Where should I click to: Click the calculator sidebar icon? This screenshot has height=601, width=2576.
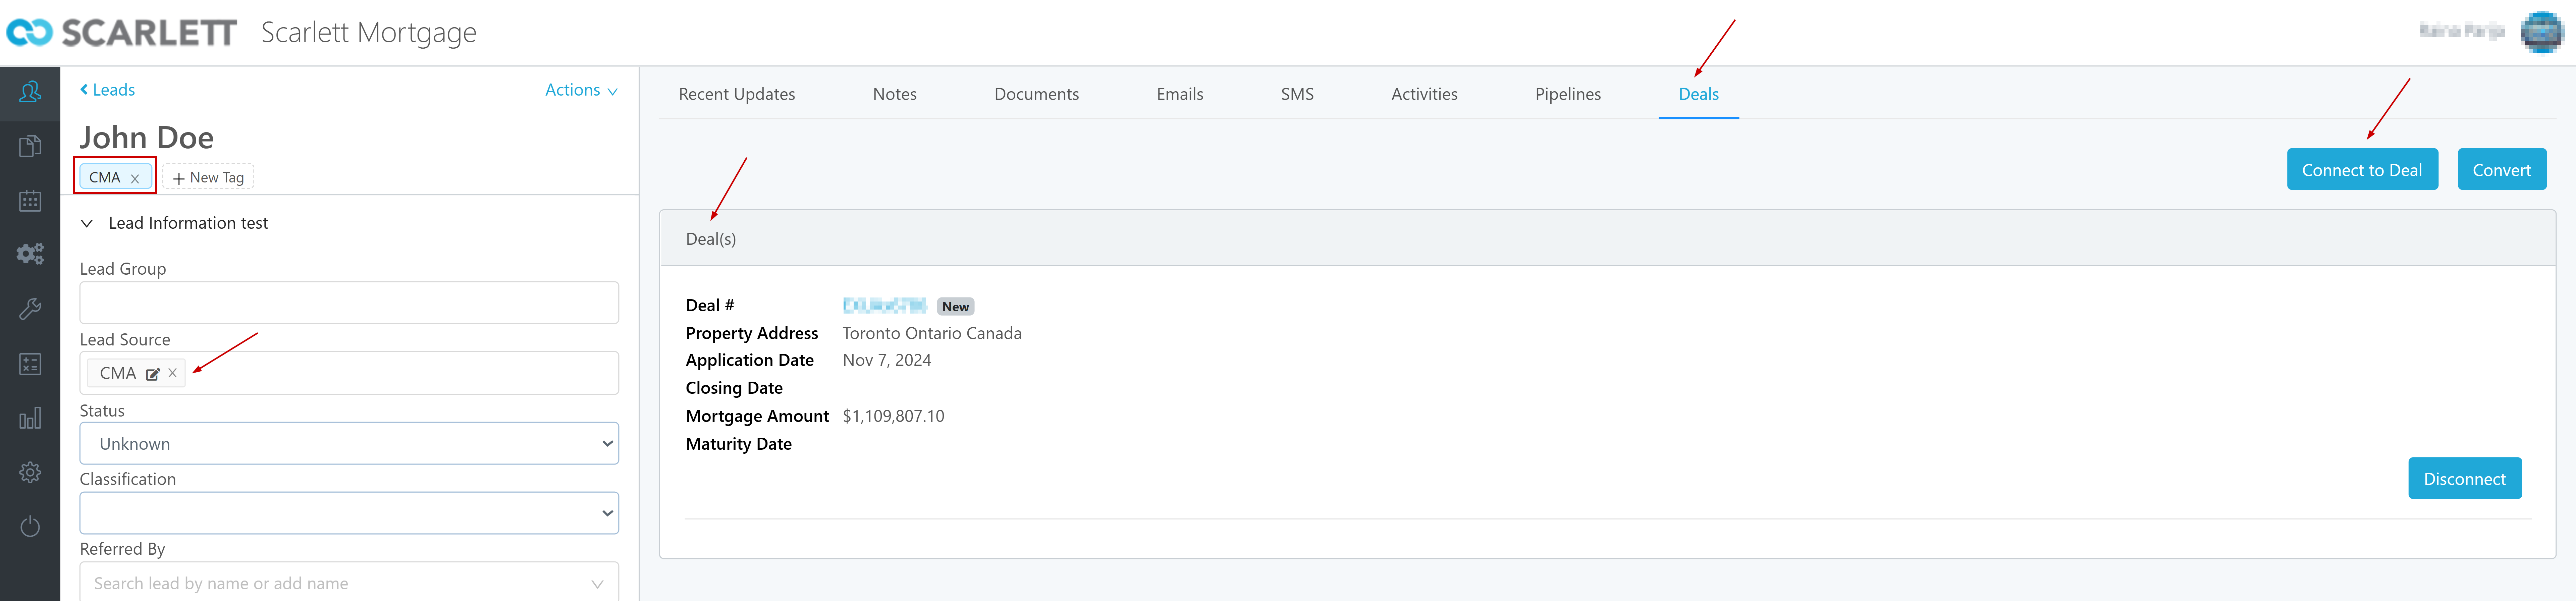pos(30,364)
